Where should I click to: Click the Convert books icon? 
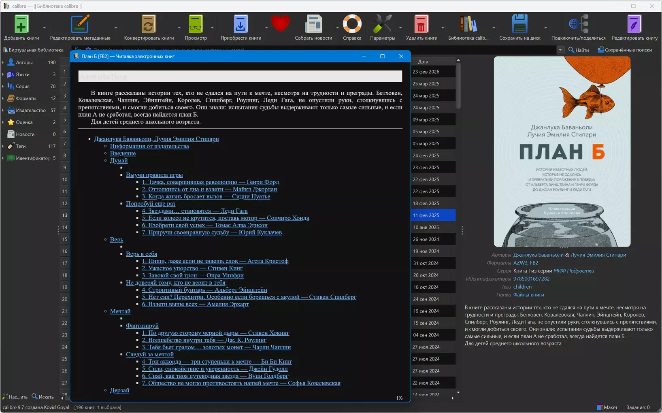click(x=149, y=25)
